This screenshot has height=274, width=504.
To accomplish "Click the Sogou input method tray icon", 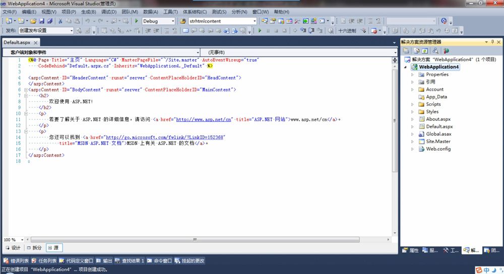I will [x=479, y=270].
